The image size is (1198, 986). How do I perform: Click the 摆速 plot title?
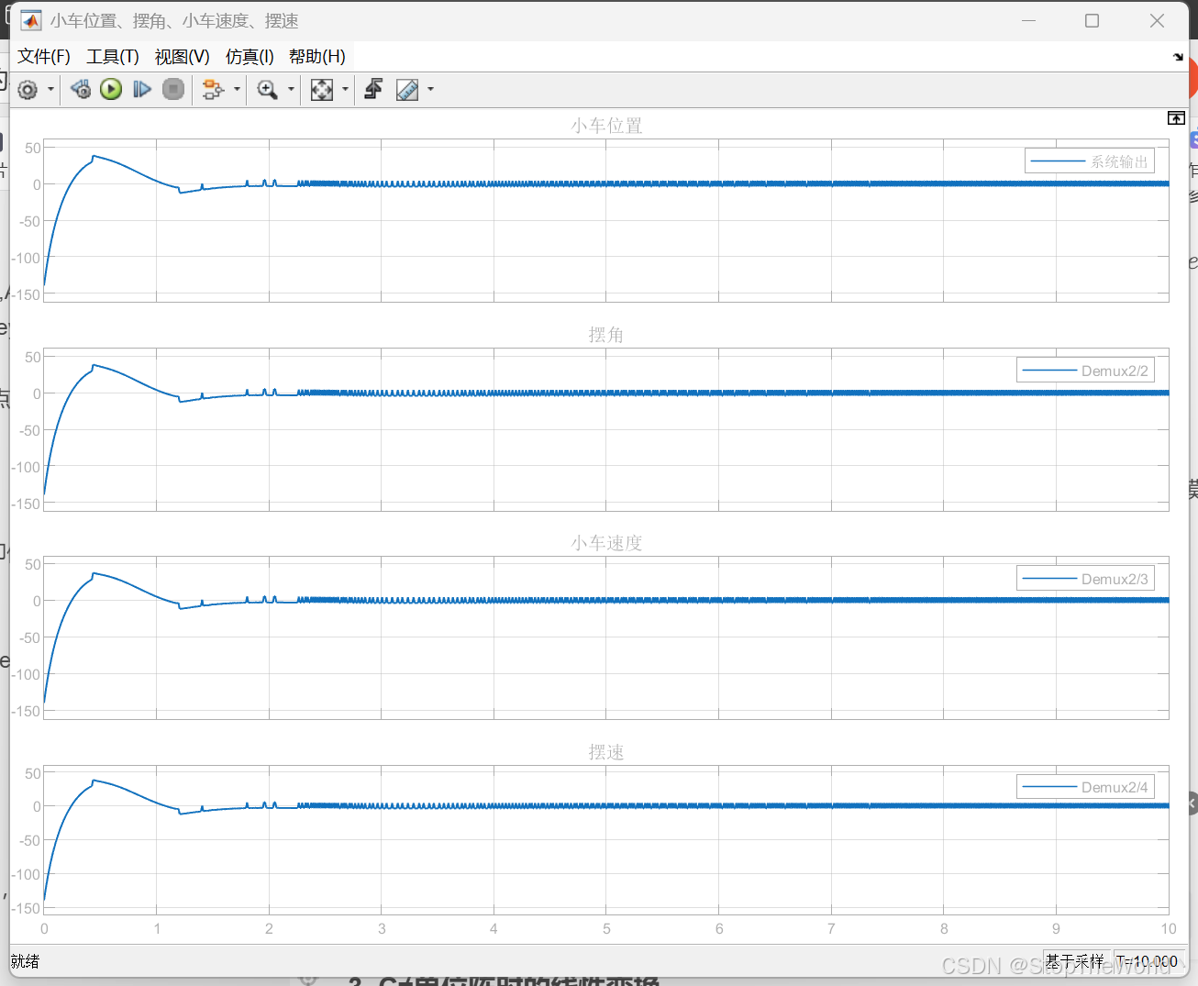pyautogui.click(x=606, y=752)
